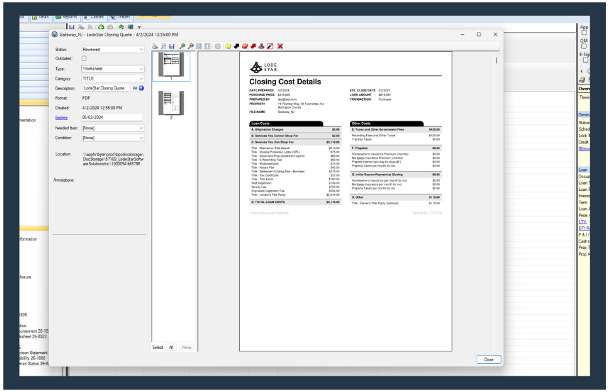This screenshot has height=392, width=610.
Task: Click green home icon in background toolbar
Action: [x=122, y=27]
